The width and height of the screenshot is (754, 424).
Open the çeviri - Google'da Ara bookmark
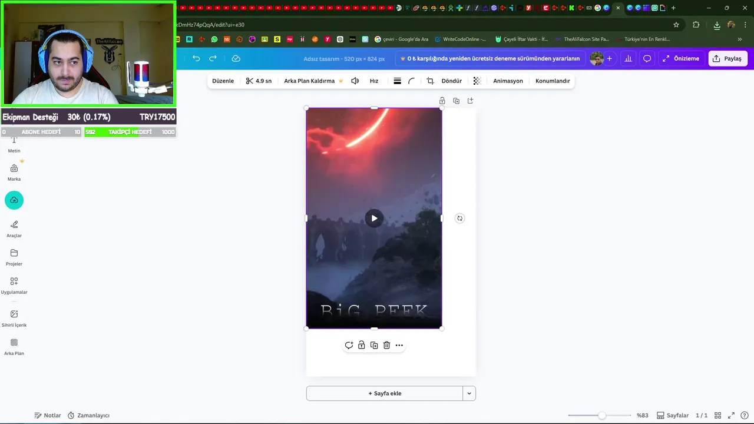[402, 39]
